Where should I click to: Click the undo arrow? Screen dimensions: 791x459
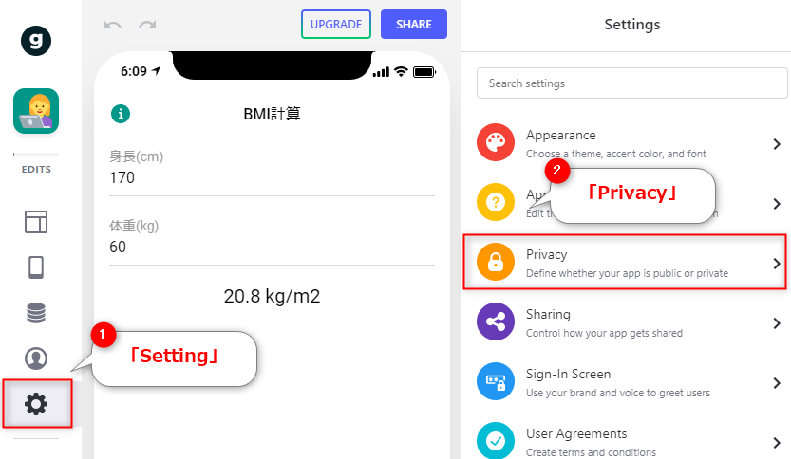point(112,25)
